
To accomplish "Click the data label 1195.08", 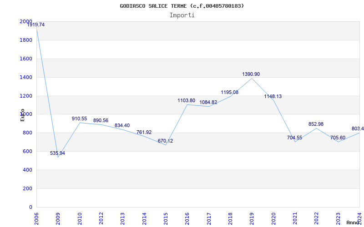I will click(x=230, y=92).
